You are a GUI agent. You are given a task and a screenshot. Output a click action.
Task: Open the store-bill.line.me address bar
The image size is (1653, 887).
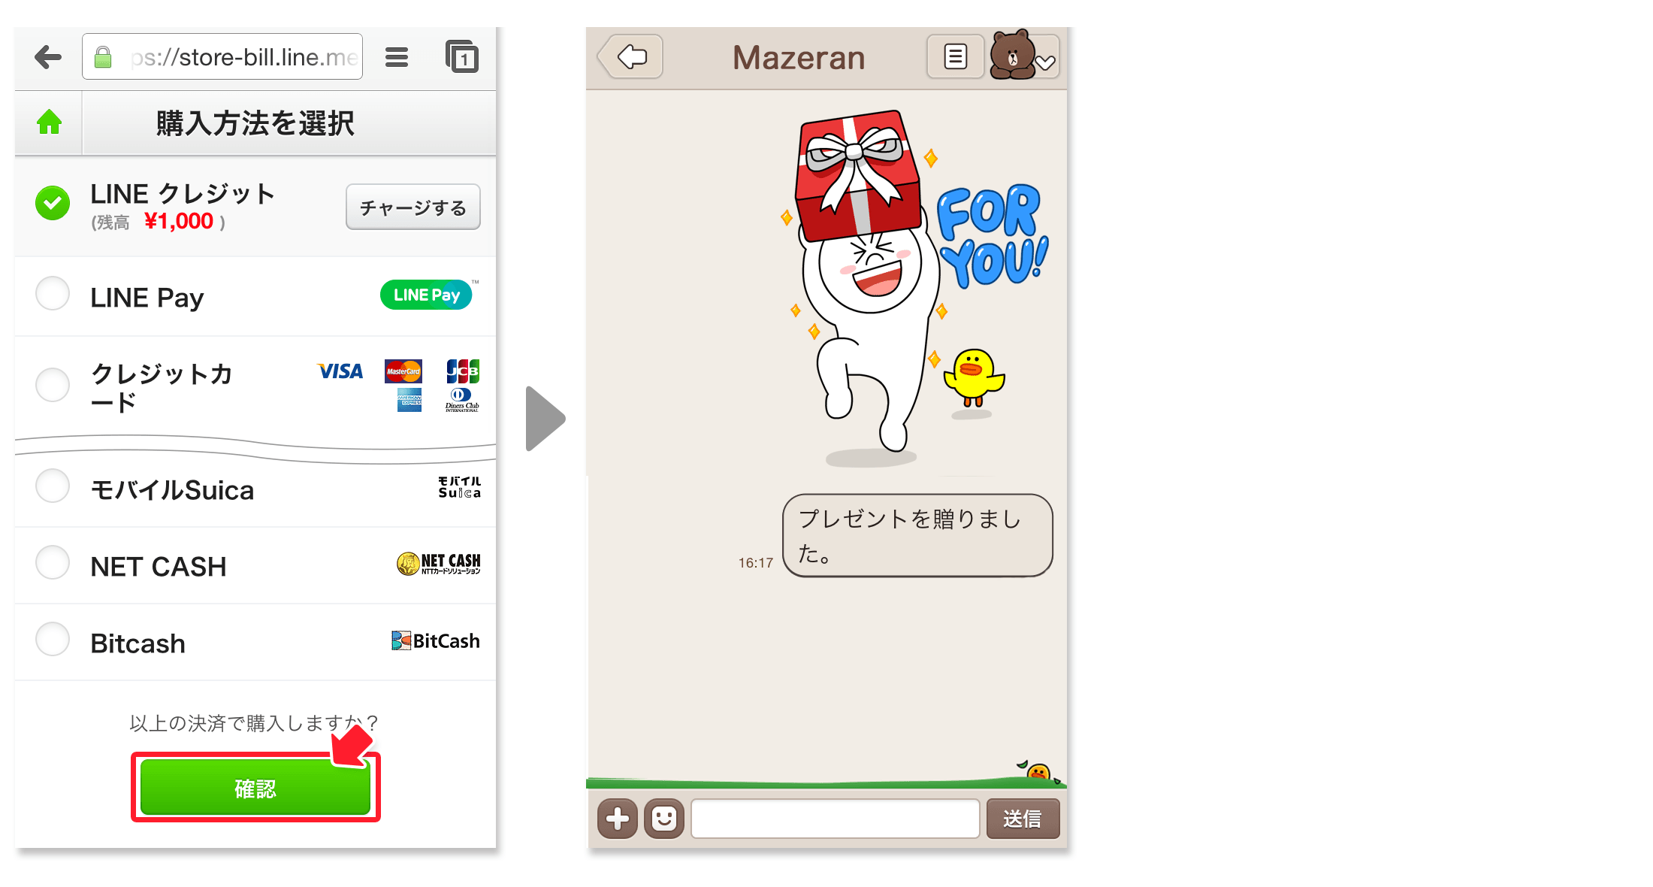[x=222, y=56]
